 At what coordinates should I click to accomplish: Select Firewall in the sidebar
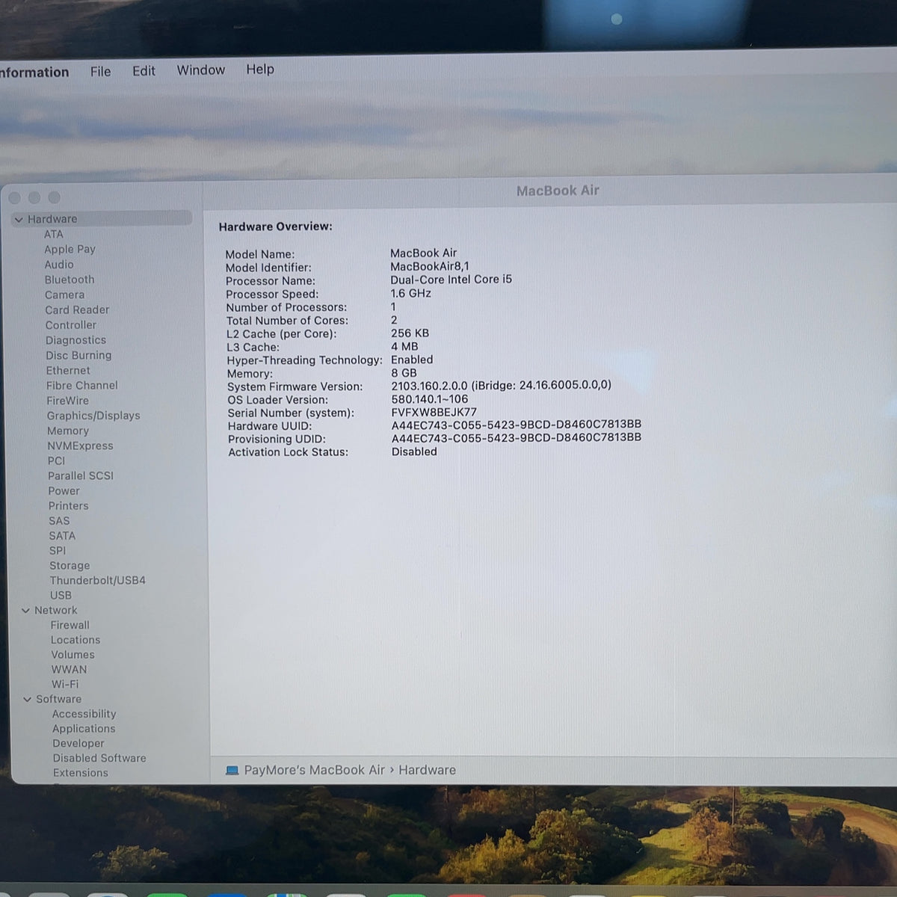[x=70, y=625]
